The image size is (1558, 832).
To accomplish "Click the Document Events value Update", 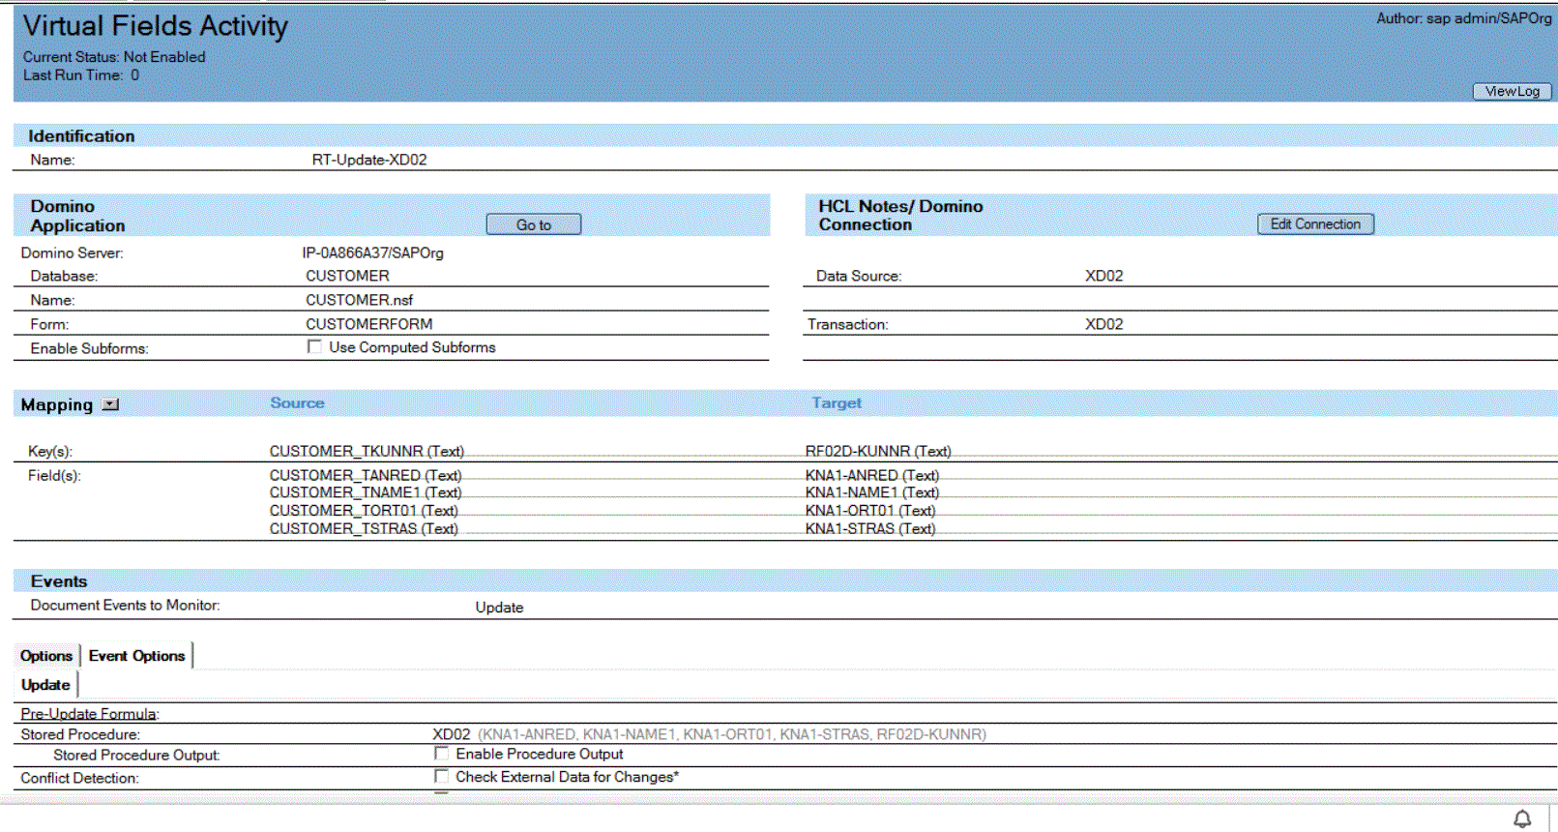I will [499, 608].
